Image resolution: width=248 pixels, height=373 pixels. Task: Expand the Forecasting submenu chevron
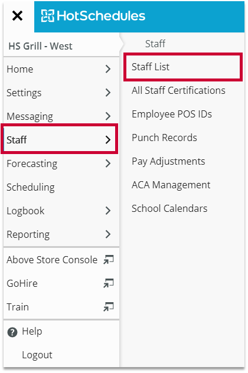108,163
